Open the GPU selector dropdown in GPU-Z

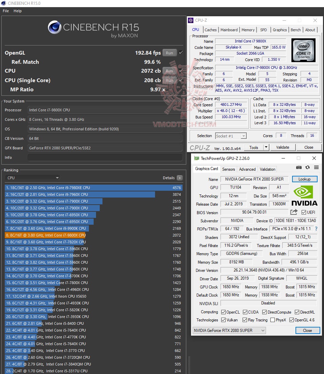tap(229, 330)
